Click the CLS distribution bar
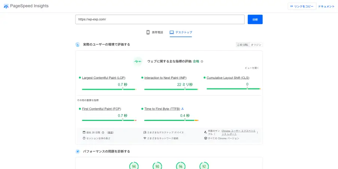 (x=234, y=89)
